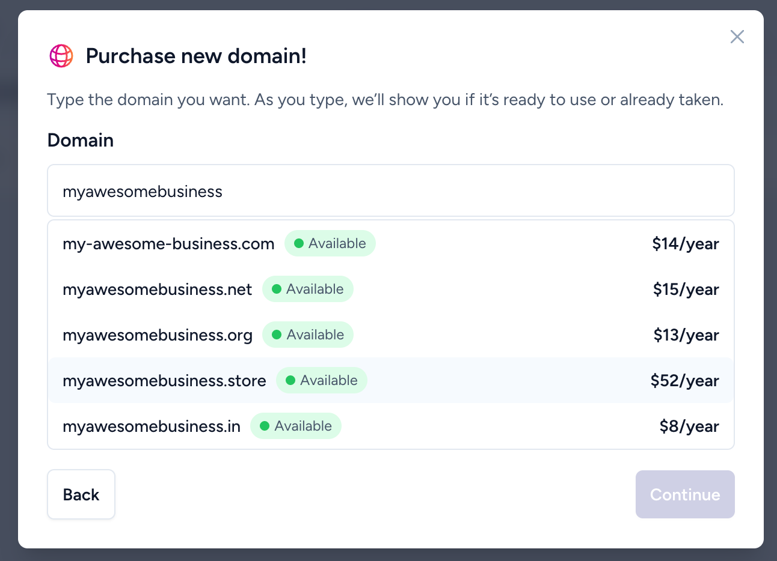Click the Available badge for the .store domain
Viewport: 777px width, 561px height.
pyautogui.click(x=322, y=381)
